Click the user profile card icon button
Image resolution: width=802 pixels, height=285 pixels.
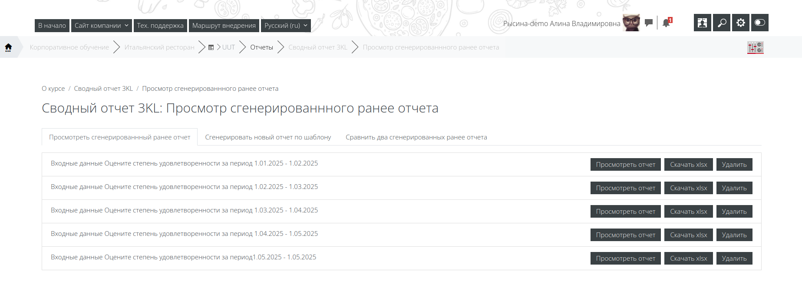pyautogui.click(x=702, y=23)
